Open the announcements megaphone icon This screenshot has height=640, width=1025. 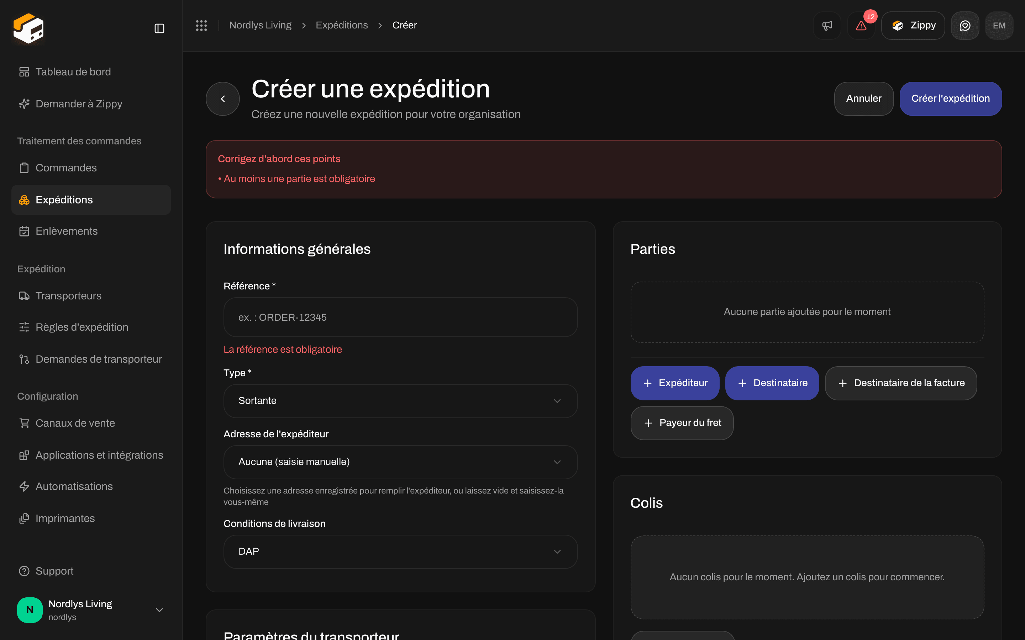coord(827,25)
